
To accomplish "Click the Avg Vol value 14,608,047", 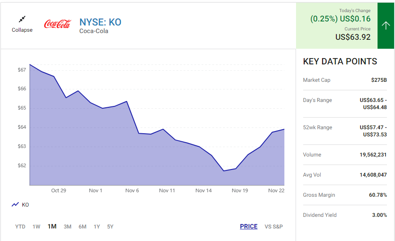I will pyautogui.click(x=373, y=175).
